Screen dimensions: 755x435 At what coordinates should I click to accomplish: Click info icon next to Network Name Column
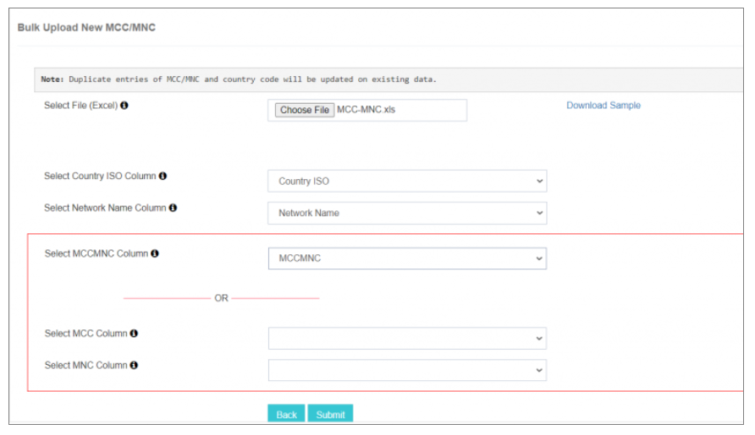pos(173,208)
